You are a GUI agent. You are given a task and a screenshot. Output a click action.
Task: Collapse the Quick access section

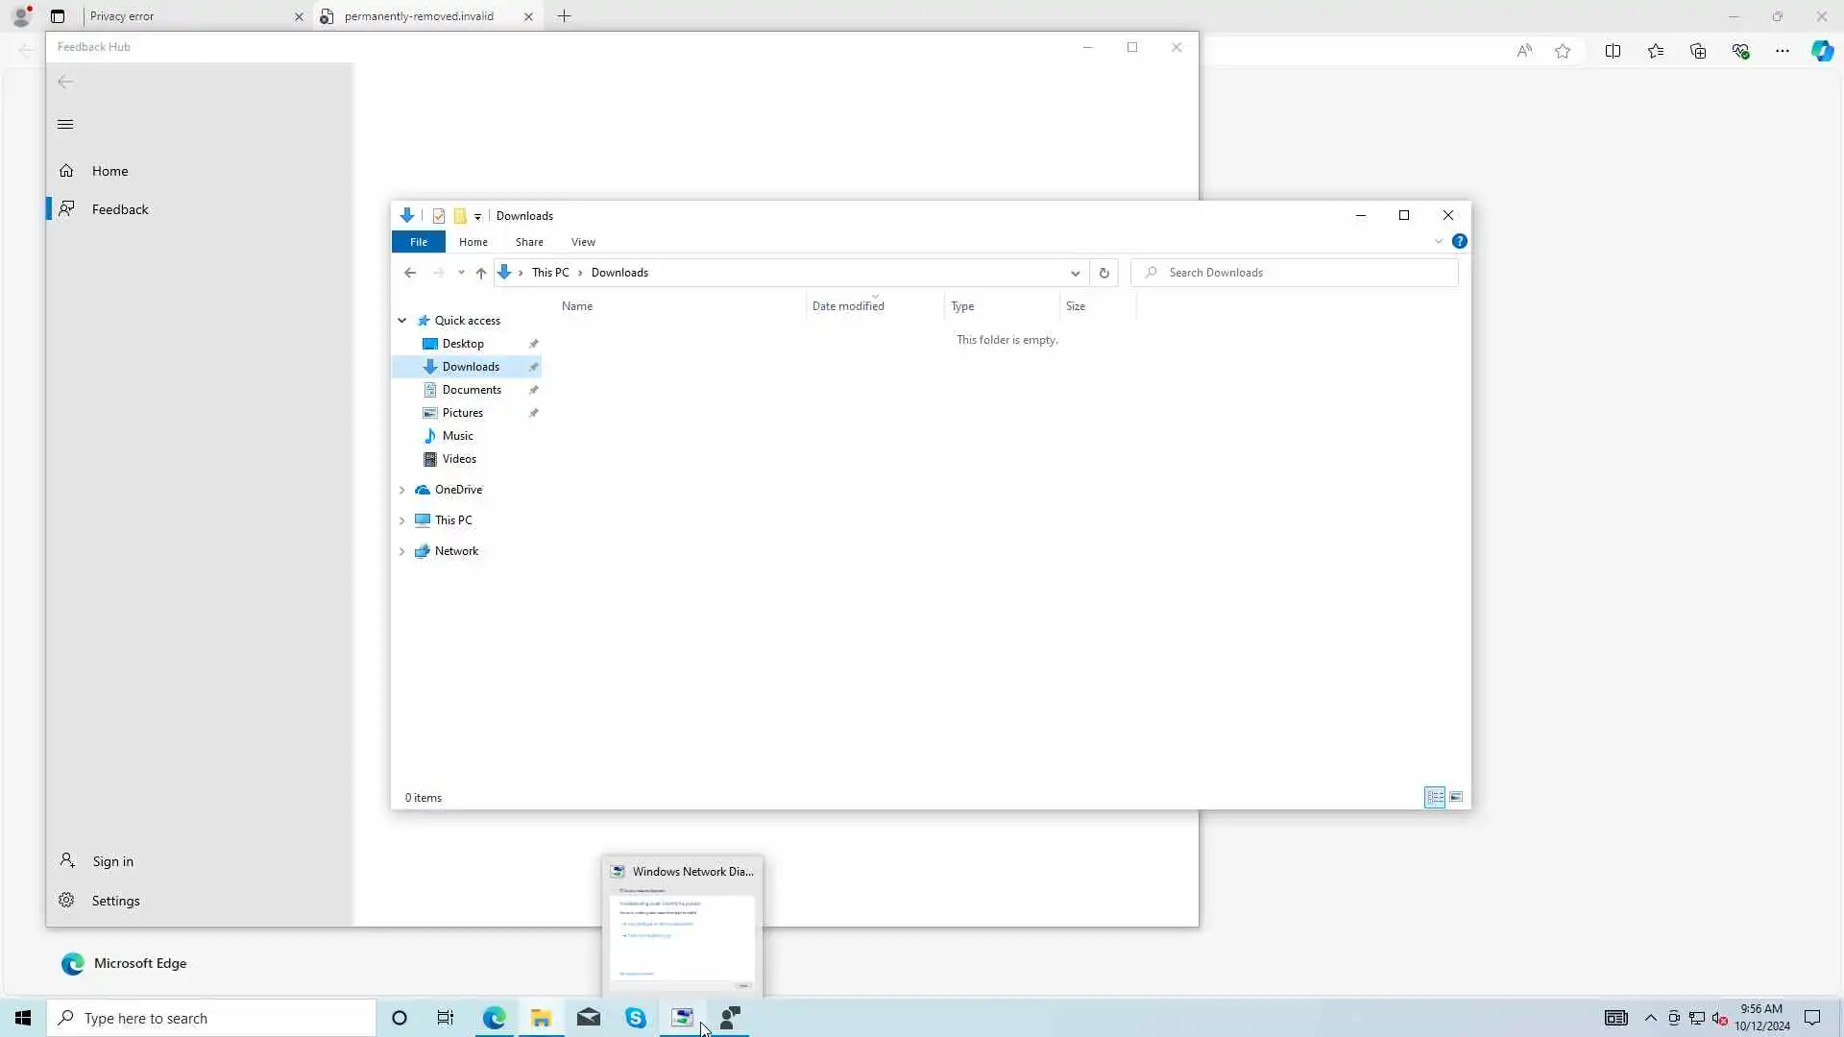click(x=402, y=321)
